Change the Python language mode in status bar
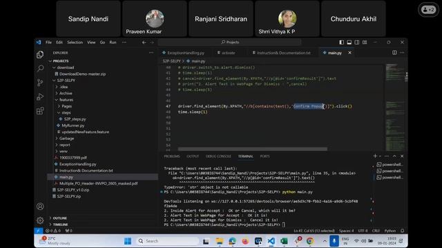Viewport: 442px width, 248px height. [x=390, y=231]
